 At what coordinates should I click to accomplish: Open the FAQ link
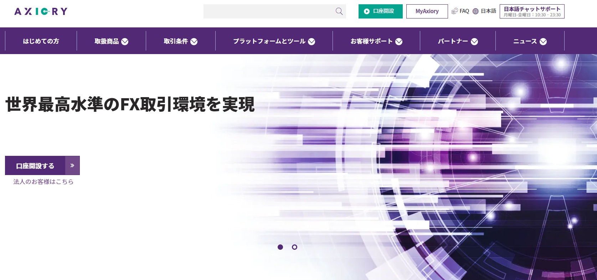click(464, 11)
